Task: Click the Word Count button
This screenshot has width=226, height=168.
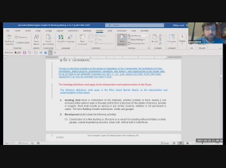Action: 22,42
